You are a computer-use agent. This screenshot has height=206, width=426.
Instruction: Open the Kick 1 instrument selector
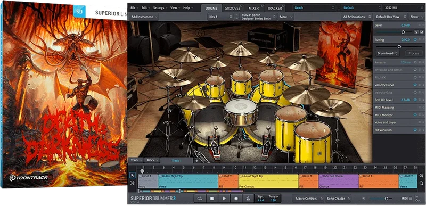[220, 17]
